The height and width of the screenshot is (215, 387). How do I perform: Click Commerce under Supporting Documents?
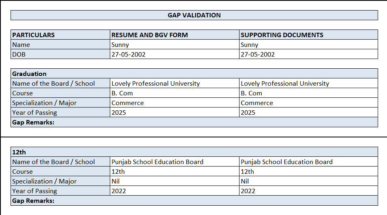(257, 103)
